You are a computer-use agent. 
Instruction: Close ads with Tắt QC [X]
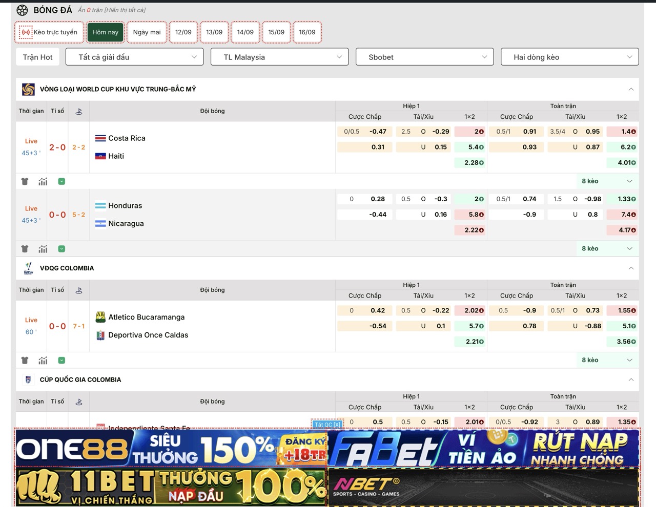pyautogui.click(x=327, y=425)
